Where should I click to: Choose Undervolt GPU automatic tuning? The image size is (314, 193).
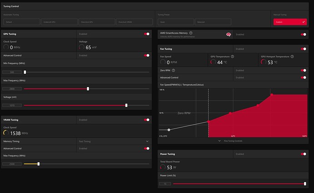(x=59, y=22)
